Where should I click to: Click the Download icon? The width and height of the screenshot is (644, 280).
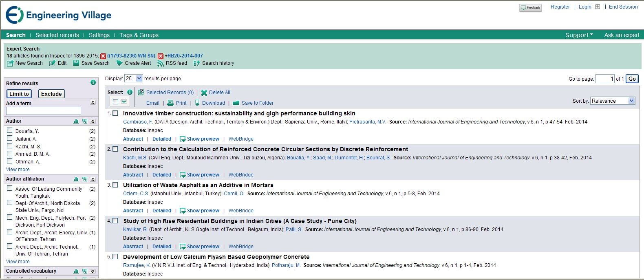[197, 103]
